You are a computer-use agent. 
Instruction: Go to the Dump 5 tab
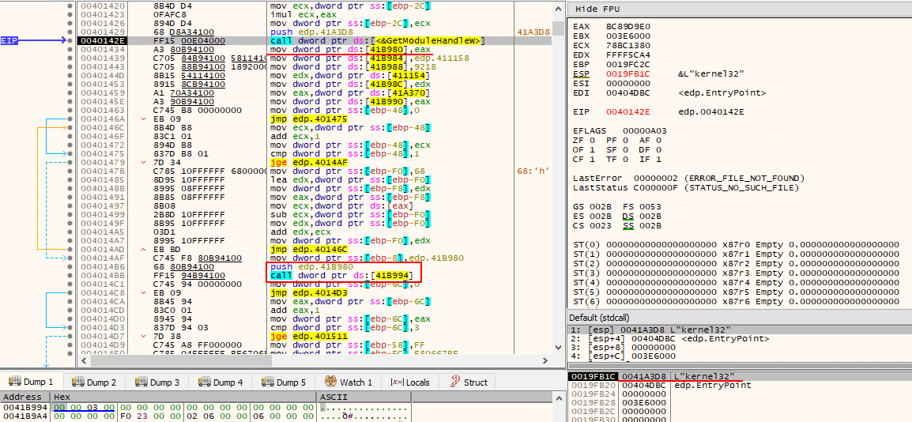click(283, 382)
